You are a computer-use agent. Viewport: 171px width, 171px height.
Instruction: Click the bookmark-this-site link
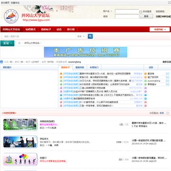tap(15, 3)
